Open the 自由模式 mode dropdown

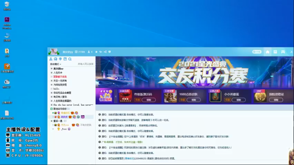[x=55, y=64]
